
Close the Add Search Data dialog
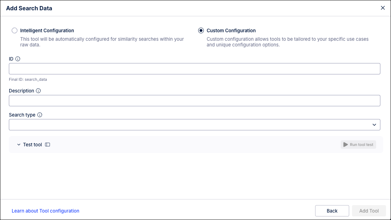tap(382, 8)
